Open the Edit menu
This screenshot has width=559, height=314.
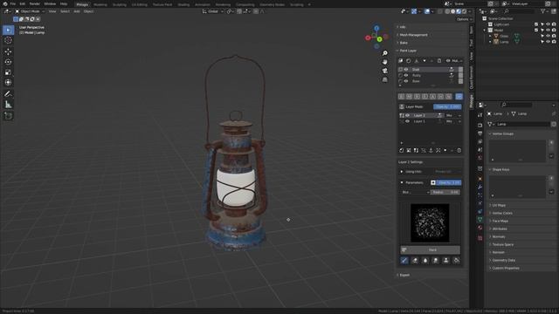[23, 3]
